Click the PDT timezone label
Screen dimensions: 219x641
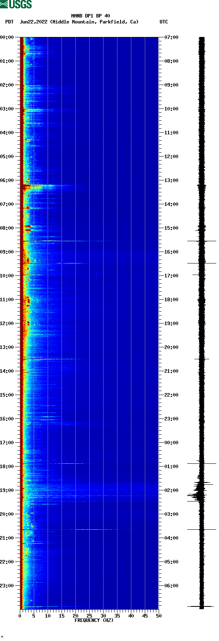(x=9, y=22)
